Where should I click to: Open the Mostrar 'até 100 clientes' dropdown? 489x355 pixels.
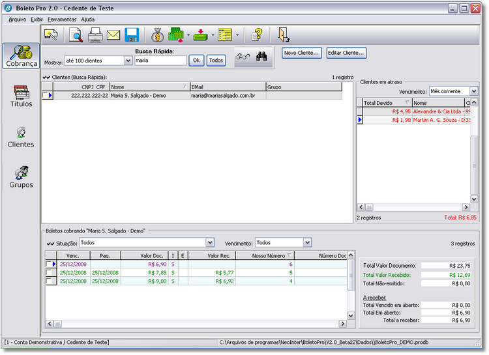128,61
